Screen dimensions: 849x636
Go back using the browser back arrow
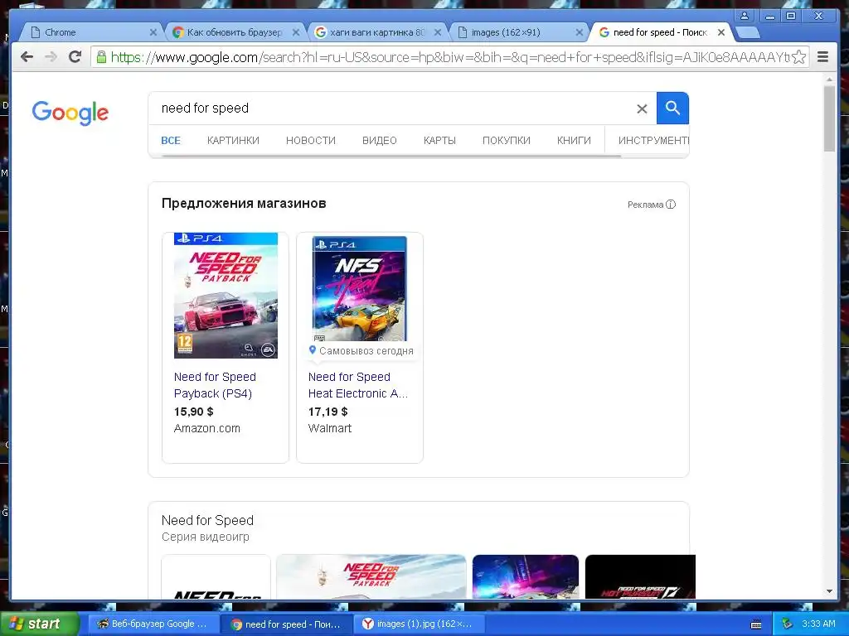tap(27, 57)
